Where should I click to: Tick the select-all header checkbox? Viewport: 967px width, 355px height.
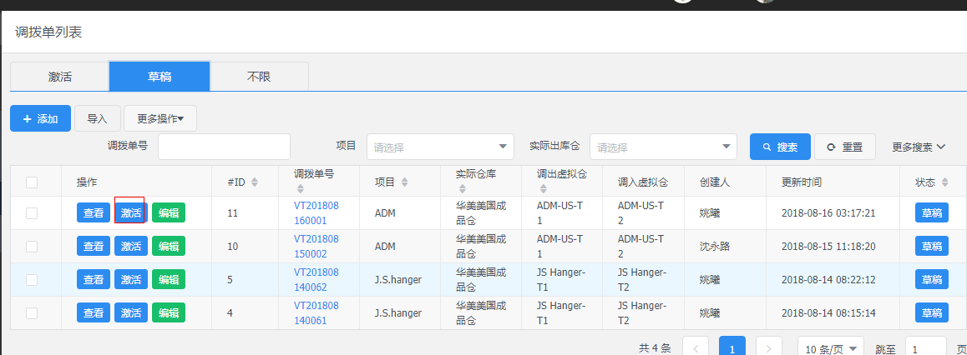32,182
